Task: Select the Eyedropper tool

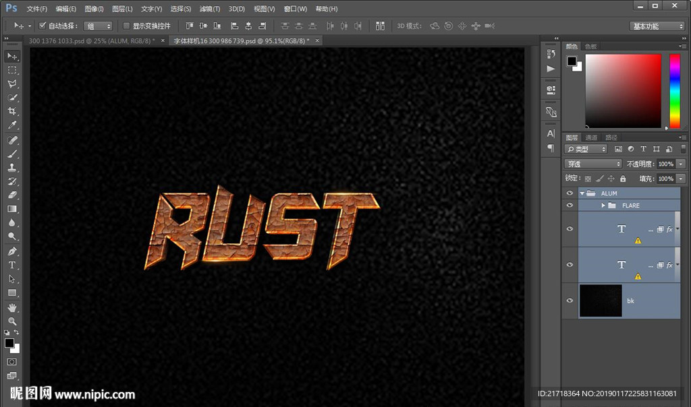Action: (x=12, y=125)
